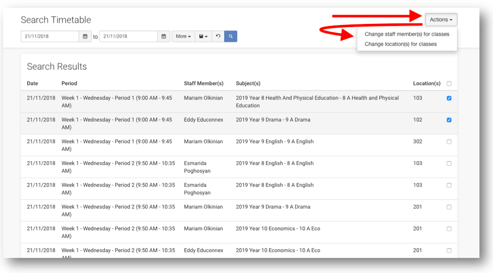493x273 pixels.
Task: Open the start date calendar picker
Action: [85, 36]
